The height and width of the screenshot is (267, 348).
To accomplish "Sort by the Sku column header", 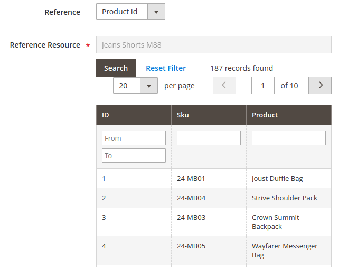I will [x=209, y=115].
